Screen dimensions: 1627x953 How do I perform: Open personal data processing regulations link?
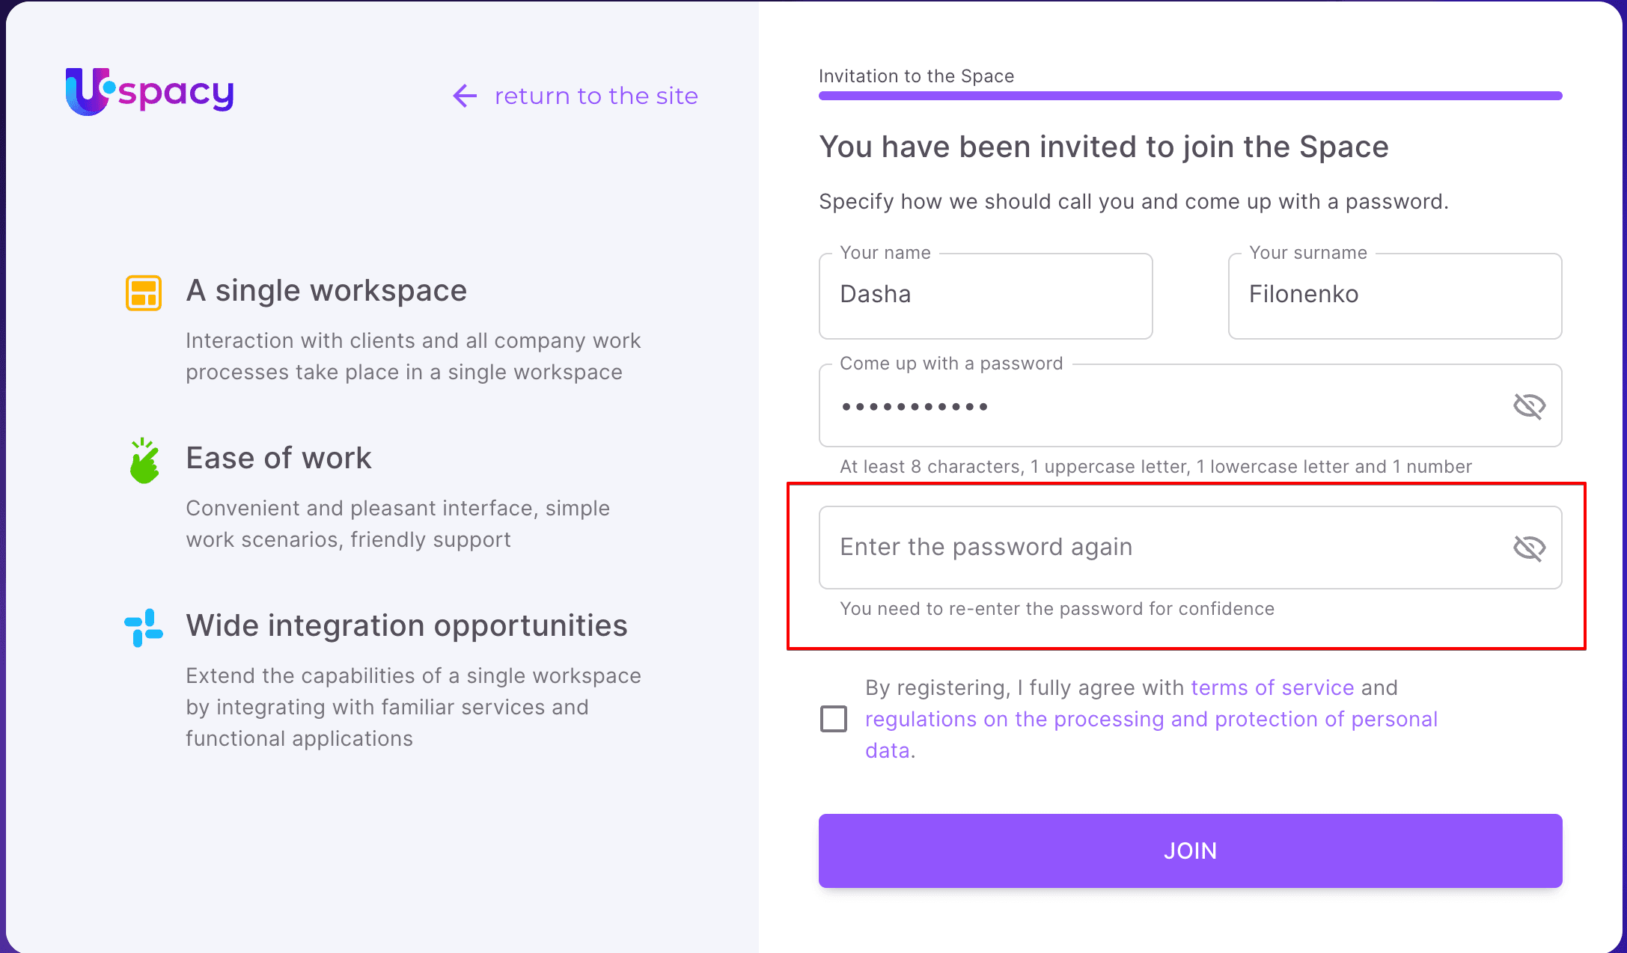[x=1151, y=719]
